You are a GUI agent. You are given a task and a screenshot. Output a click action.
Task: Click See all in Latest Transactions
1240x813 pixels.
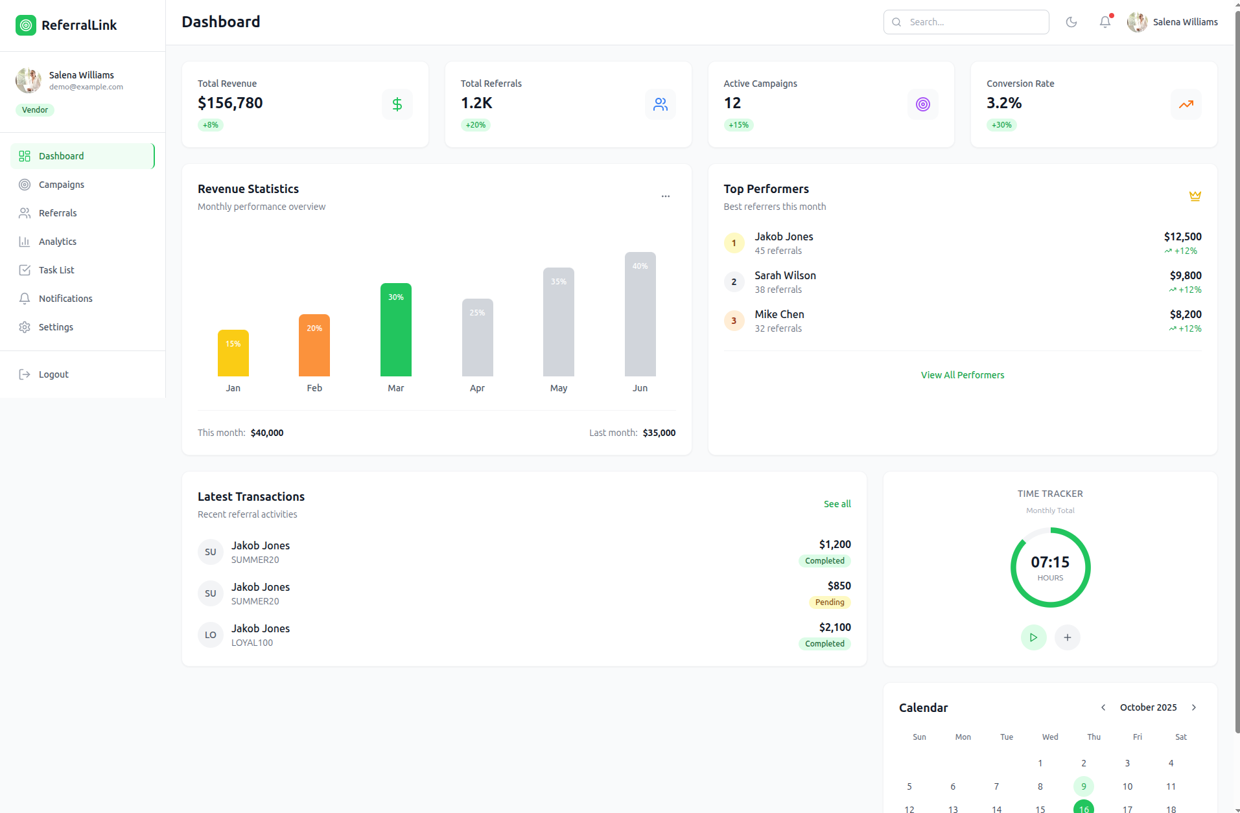[x=837, y=504]
